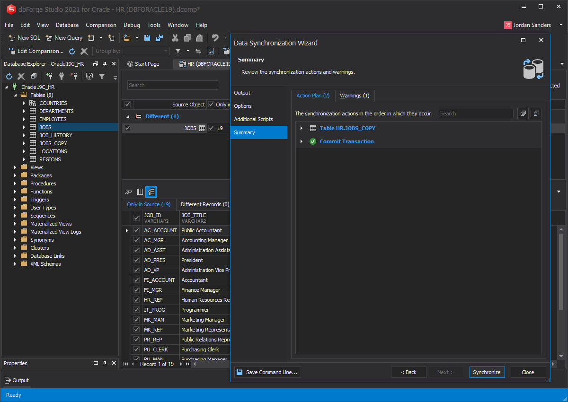
Task: Uncheck the Source Object header checkbox
Action: 127,104
